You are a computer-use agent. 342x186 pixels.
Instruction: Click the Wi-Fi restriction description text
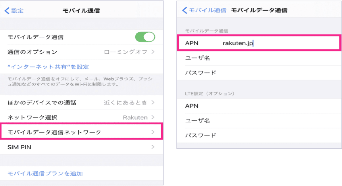pyautogui.click(x=80, y=82)
